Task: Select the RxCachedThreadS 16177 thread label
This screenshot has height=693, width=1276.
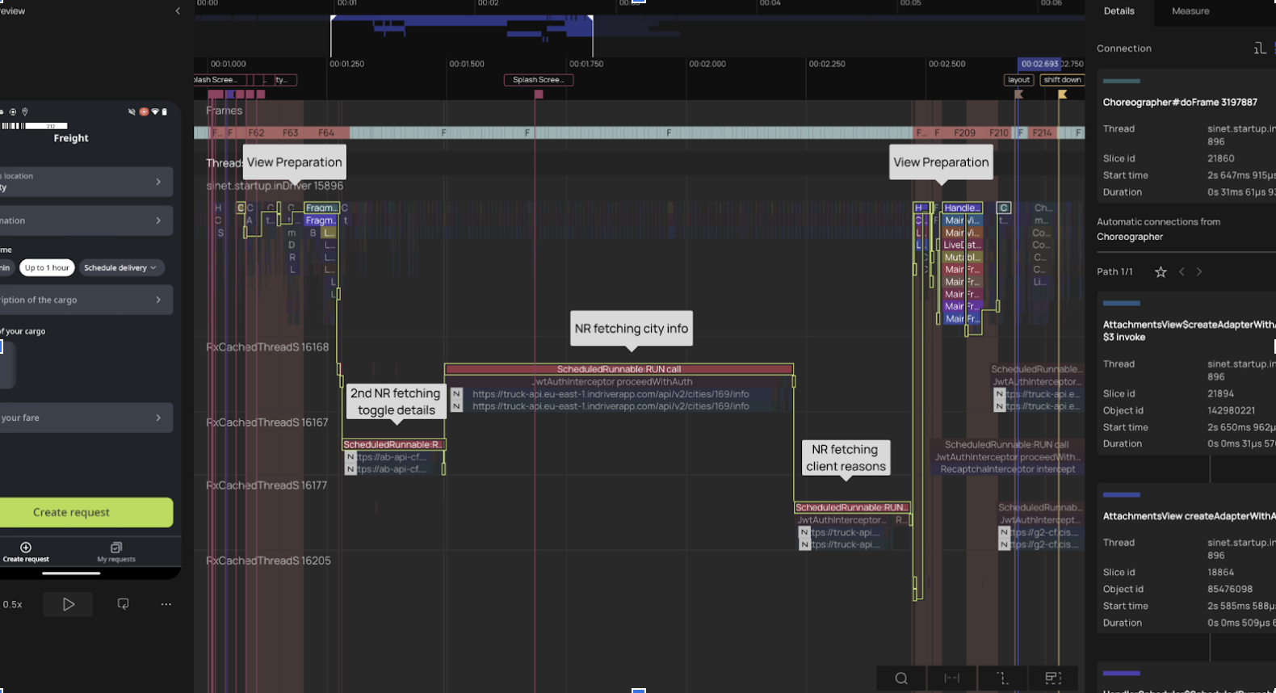Action: click(x=267, y=485)
